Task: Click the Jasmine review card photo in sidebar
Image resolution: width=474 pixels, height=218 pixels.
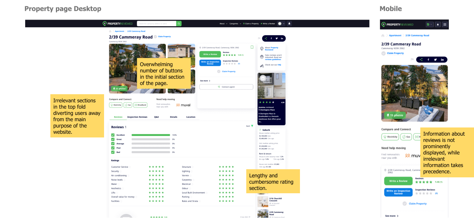Action: point(271,86)
